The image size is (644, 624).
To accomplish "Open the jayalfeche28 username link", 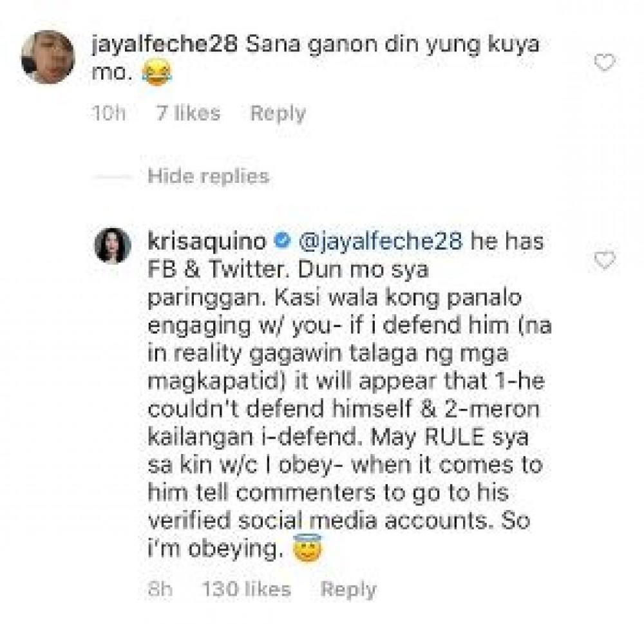I will 164,45.
